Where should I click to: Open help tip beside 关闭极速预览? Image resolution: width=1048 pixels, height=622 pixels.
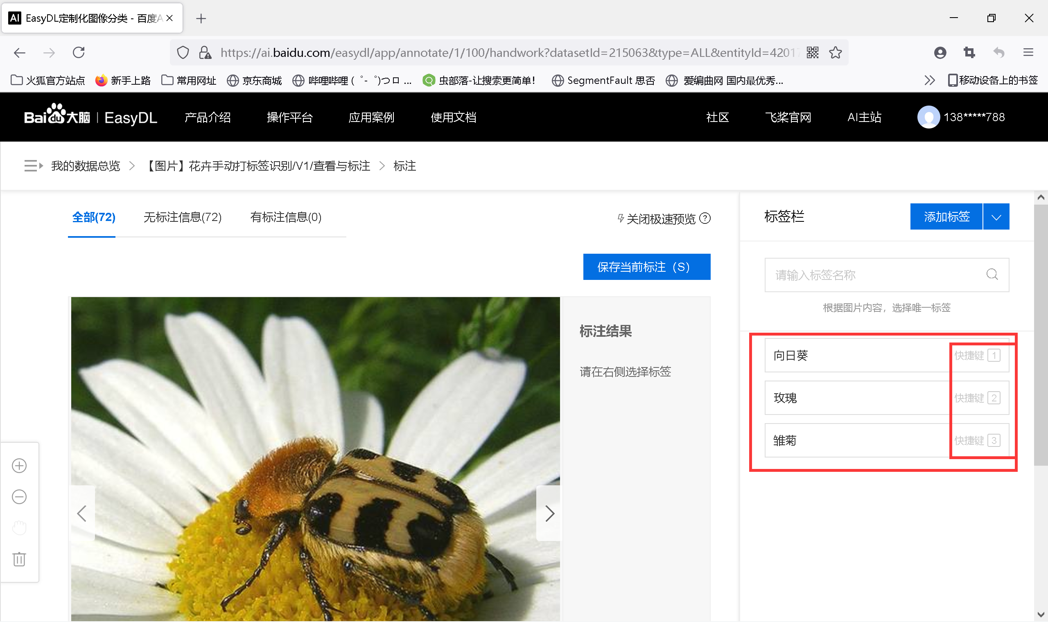706,219
